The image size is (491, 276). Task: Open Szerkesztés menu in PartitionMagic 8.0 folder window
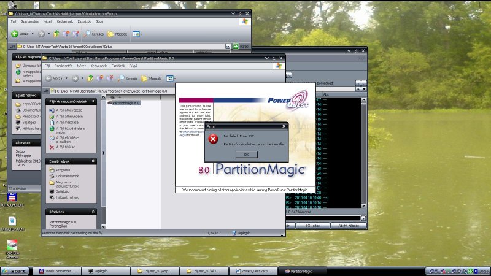click(x=63, y=66)
